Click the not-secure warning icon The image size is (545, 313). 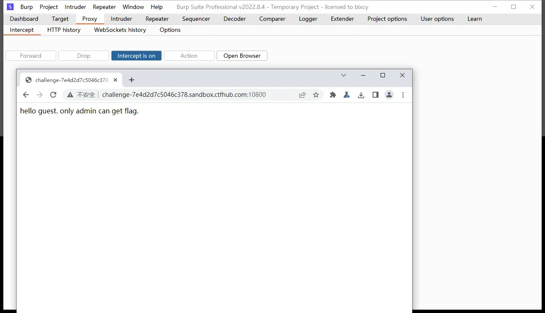(x=70, y=95)
